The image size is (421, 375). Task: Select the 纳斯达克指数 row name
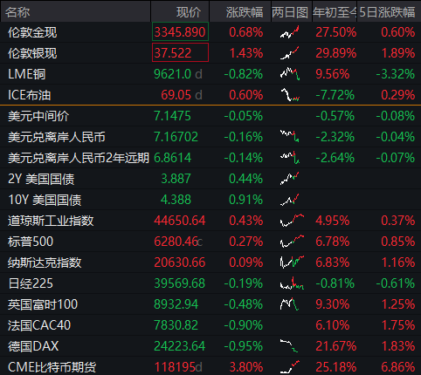[45, 262]
